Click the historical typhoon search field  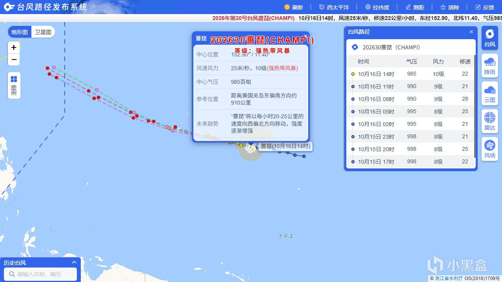click(x=40, y=274)
